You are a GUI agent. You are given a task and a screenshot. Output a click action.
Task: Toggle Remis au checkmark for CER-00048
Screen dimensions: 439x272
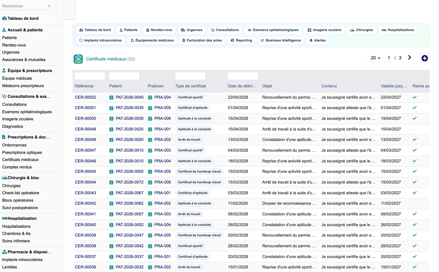pos(415,140)
